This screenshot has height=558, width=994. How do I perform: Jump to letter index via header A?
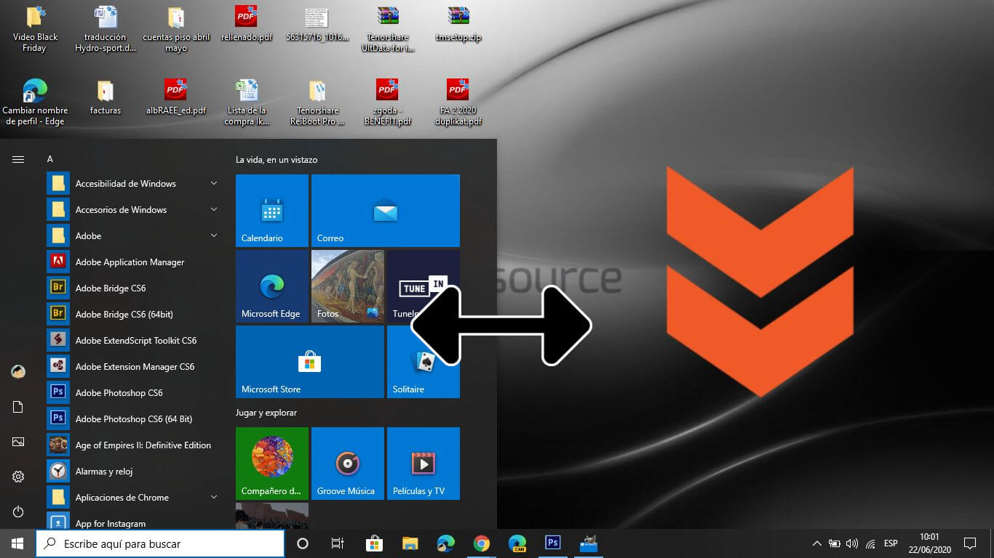click(50, 159)
